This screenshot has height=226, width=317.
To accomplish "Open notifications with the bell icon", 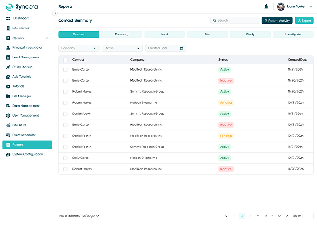I will (x=266, y=7).
